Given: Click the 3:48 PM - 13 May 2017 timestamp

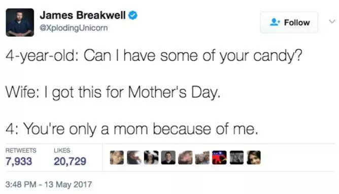Looking at the screenshot, I should pos(49,184).
